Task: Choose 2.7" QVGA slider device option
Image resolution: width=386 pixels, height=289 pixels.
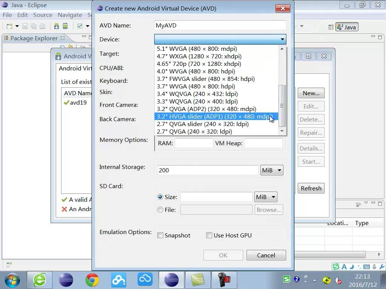Action: click(x=216, y=124)
